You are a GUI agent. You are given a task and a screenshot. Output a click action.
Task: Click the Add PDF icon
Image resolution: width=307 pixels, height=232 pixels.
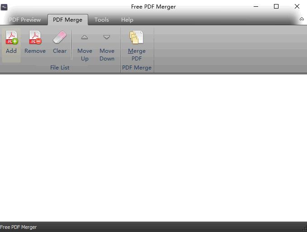(11, 38)
